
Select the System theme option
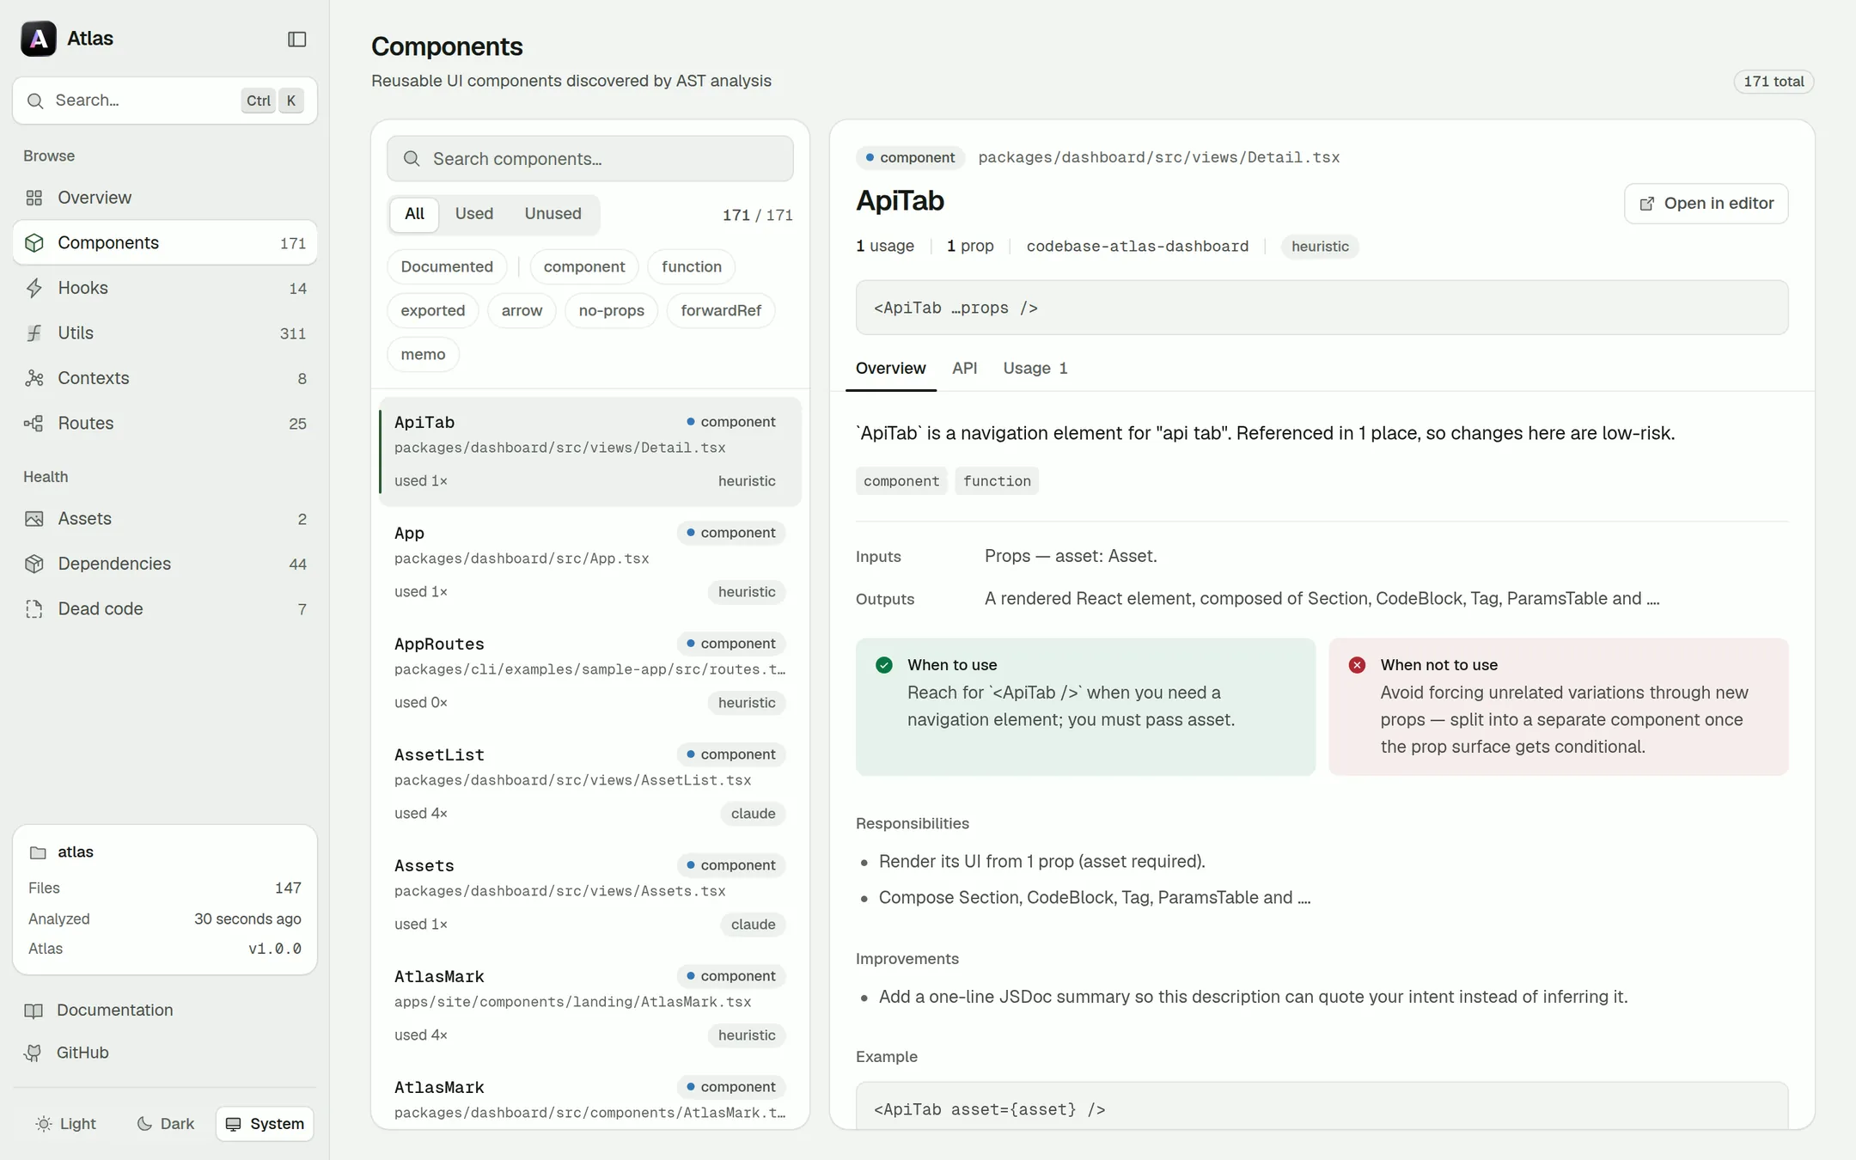tap(265, 1124)
